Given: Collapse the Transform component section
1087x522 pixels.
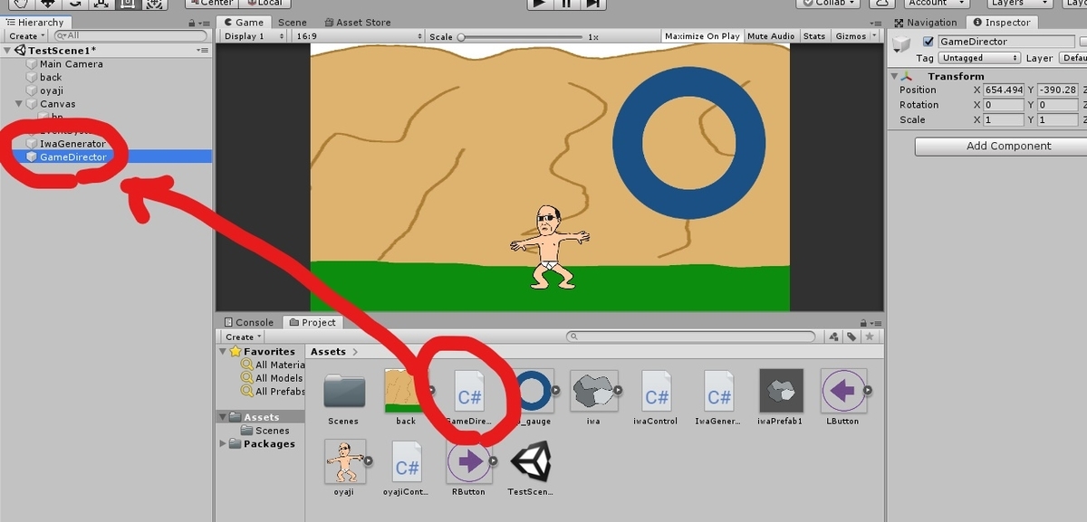Looking at the screenshot, I should [x=895, y=77].
